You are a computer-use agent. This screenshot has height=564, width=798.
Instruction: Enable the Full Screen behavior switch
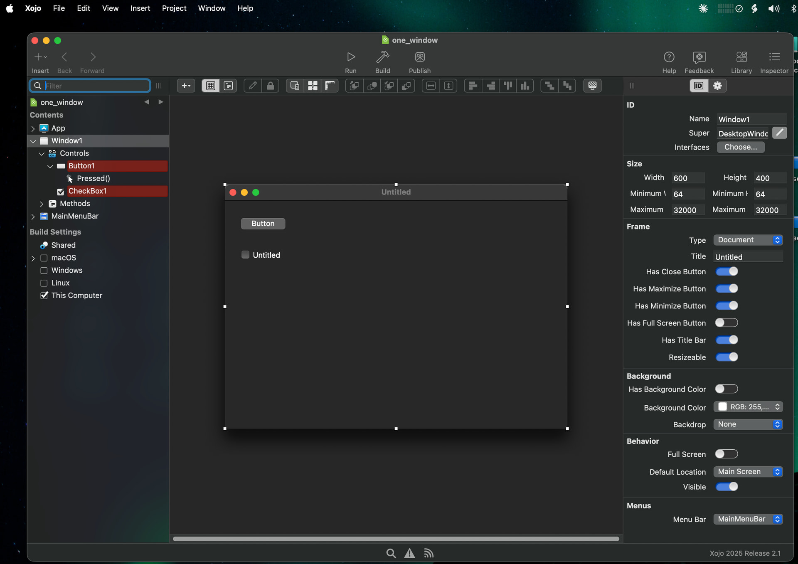[727, 454]
